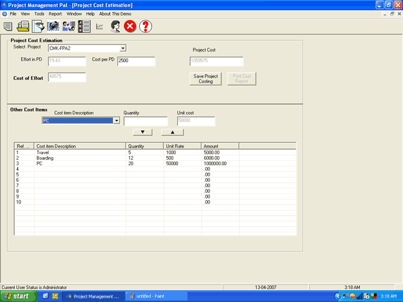Click the user portrait toolbar icon
The width and height of the screenshot is (403, 302).
[115, 26]
